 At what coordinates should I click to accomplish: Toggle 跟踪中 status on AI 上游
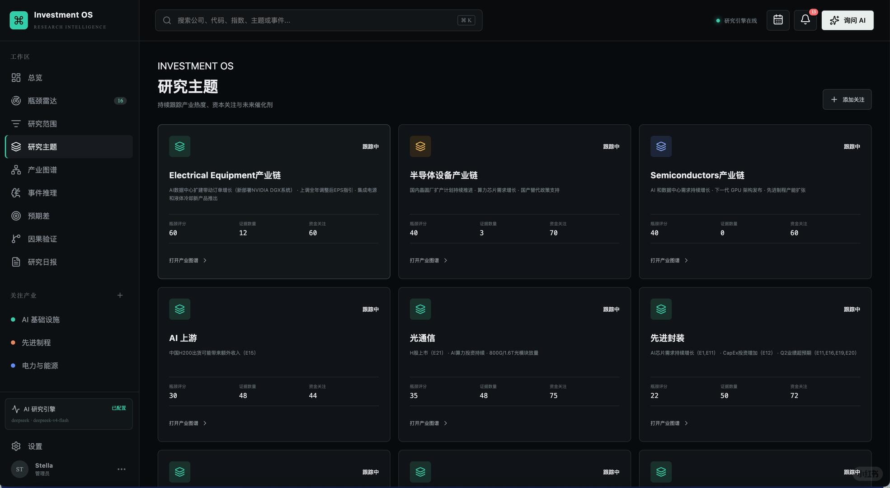(371, 310)
